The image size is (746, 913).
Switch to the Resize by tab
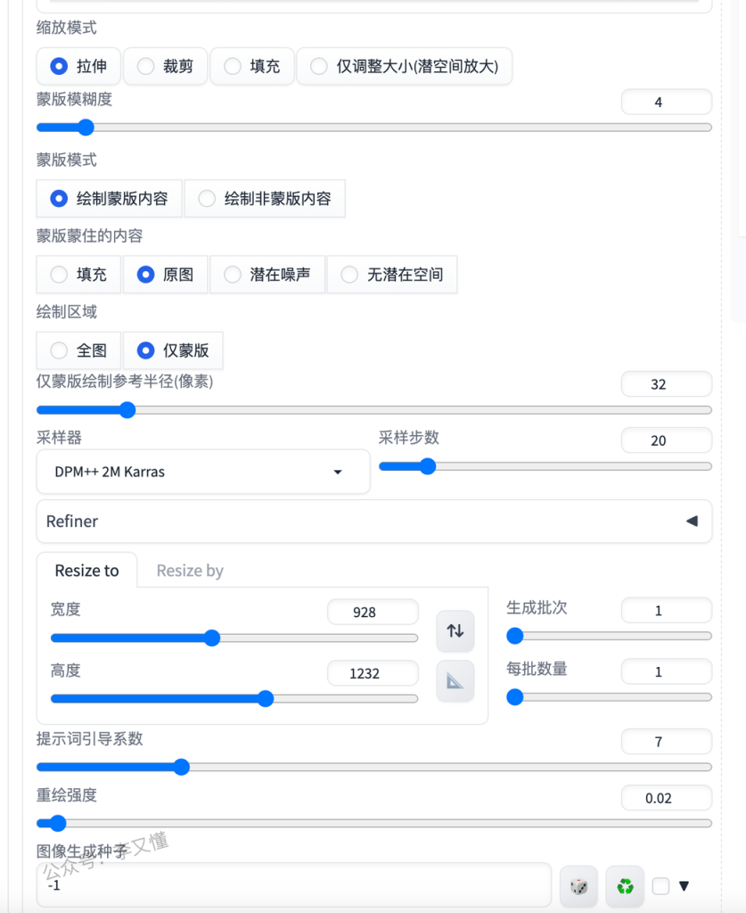(190, 571)
